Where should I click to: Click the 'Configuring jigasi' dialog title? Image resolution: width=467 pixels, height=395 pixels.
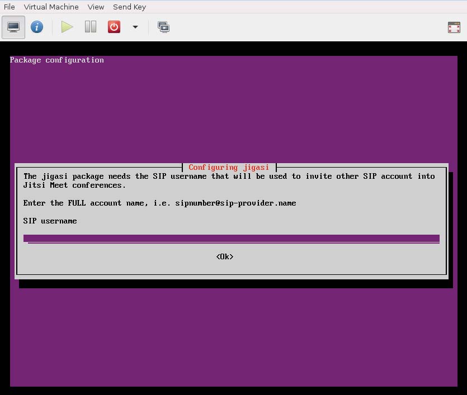(229, 167)
